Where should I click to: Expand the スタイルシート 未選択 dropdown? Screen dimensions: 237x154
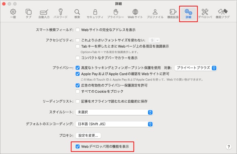point(114,112)
